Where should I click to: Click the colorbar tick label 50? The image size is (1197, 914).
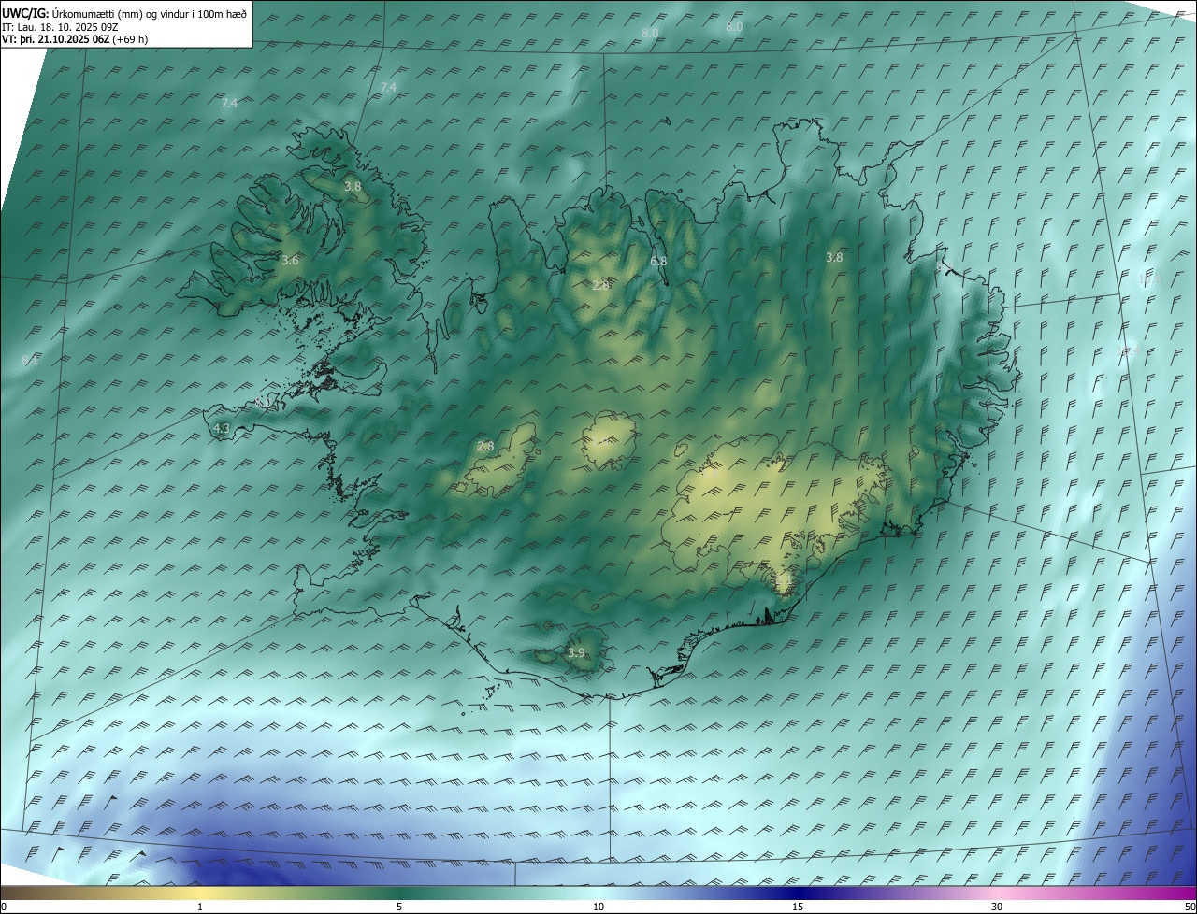pos(1190,907)
